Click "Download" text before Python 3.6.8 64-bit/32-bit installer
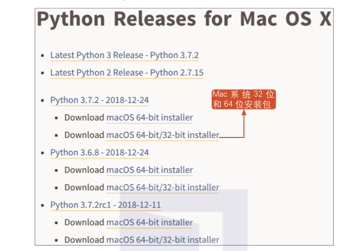Image resolution: width=361 pixels, height=251 pixels. tap(84, 187)
